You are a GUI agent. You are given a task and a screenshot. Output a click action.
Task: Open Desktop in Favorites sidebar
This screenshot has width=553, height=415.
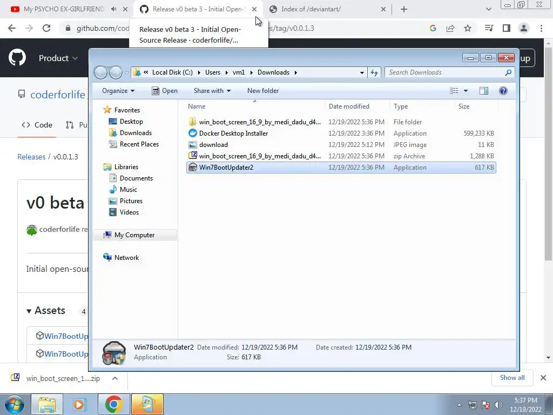(x=131, y=122)
